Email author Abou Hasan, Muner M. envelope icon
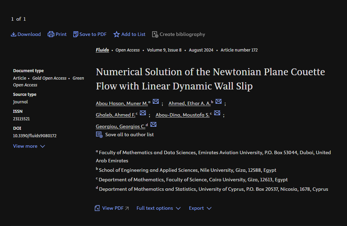This screenshot has height=226, width=347. point(156,101)
